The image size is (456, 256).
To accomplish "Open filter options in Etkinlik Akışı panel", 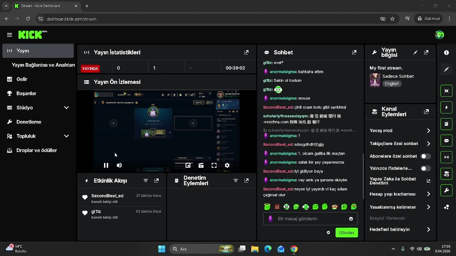I will [x=146, y=181].
